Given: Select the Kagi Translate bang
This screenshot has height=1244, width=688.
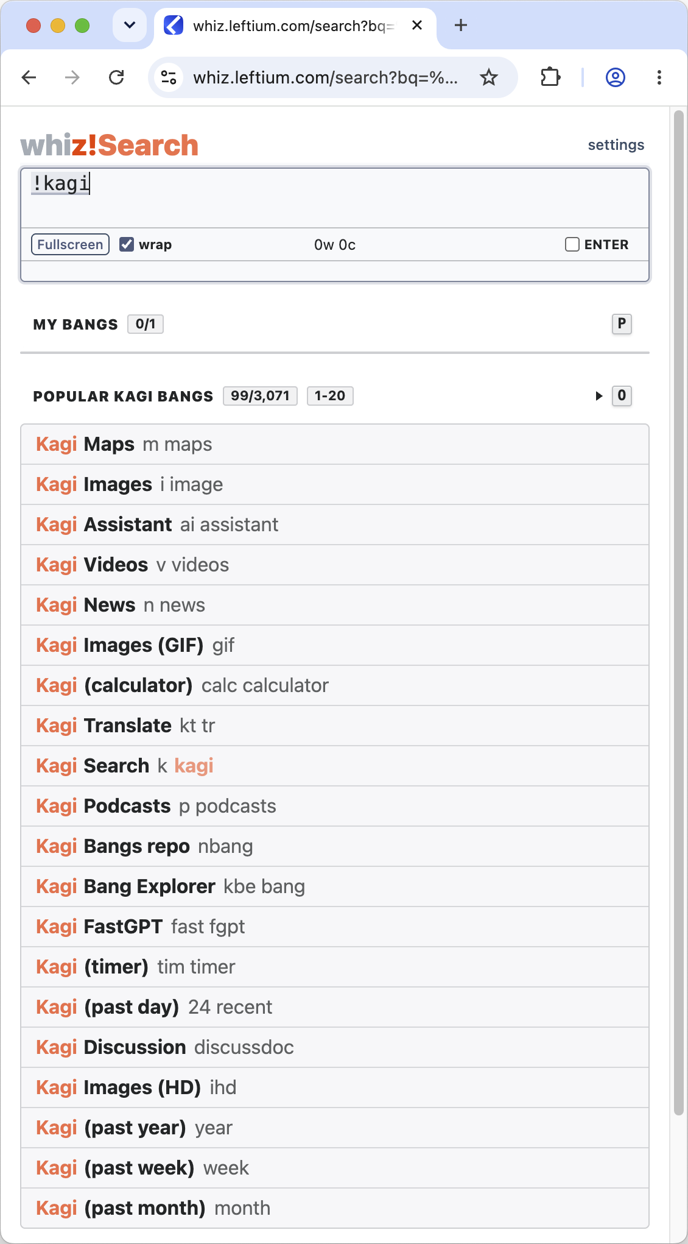Looking at the screenshot, I should (x=335, y=726).
